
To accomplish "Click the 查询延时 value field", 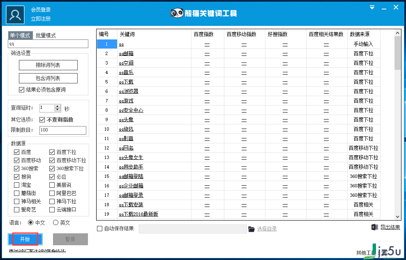I will click(47, 108).
